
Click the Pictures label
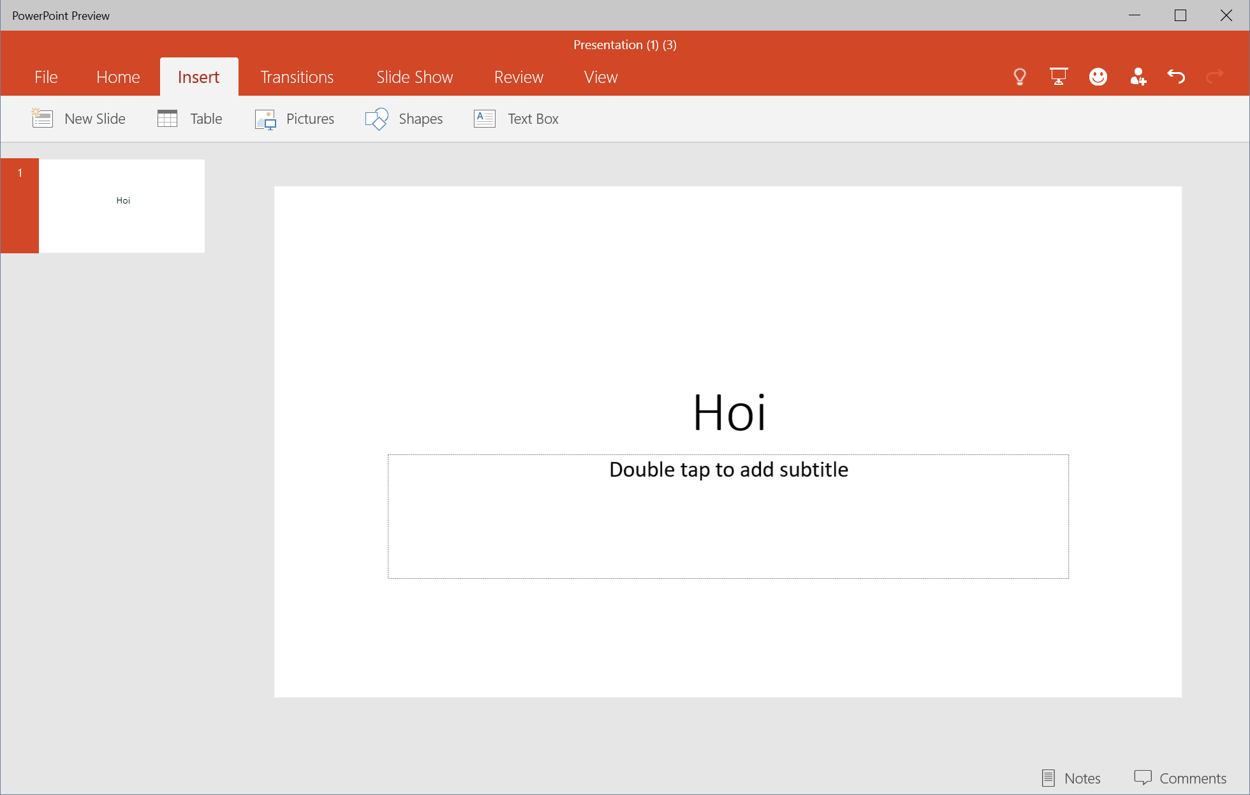(x=310, y=119)
